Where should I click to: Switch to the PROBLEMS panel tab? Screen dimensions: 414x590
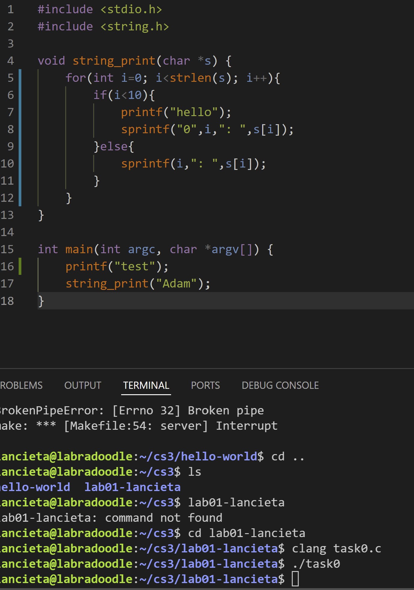click(21, 385)
